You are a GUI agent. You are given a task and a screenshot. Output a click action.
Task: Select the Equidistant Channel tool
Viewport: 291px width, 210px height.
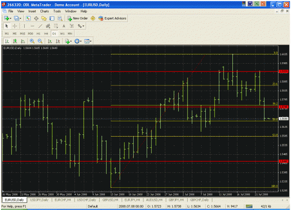click(x=48, y=26)
